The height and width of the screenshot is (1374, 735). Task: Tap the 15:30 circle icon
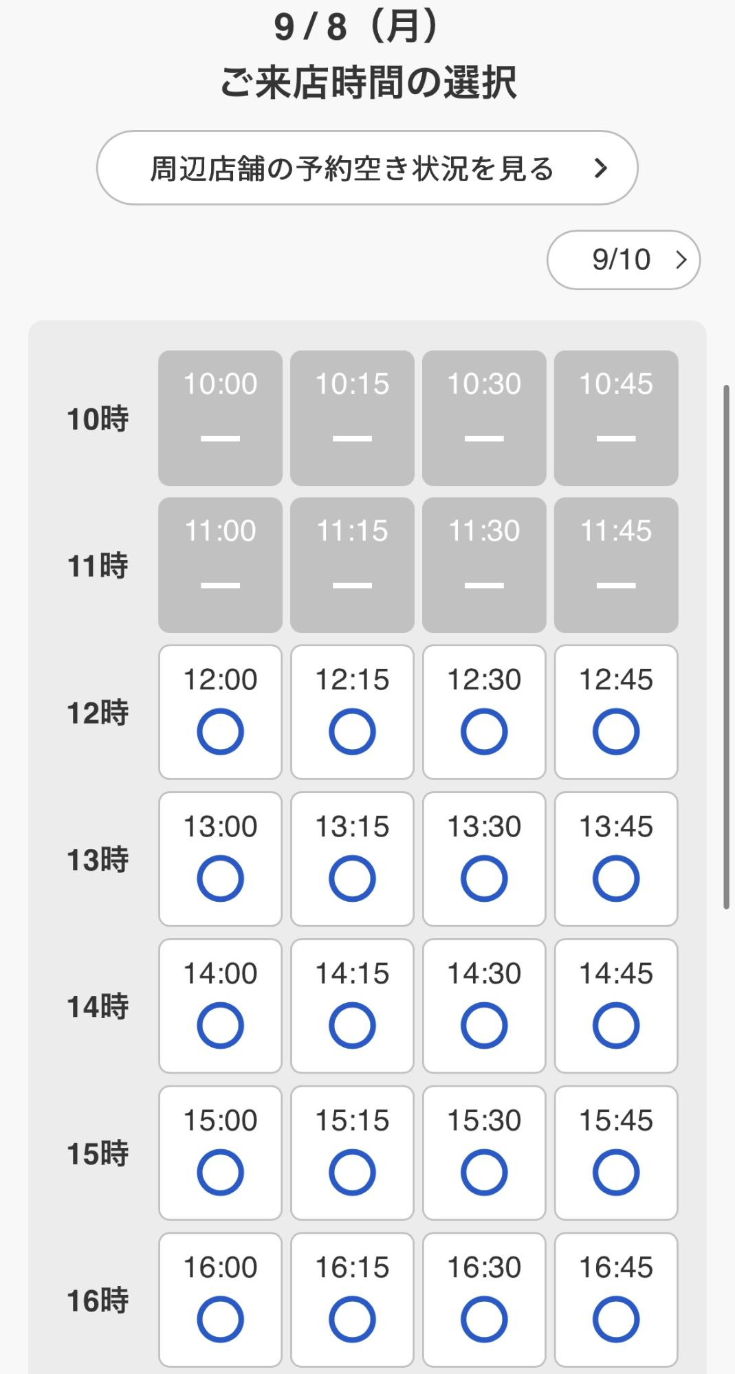click(x=484, y=1172)
